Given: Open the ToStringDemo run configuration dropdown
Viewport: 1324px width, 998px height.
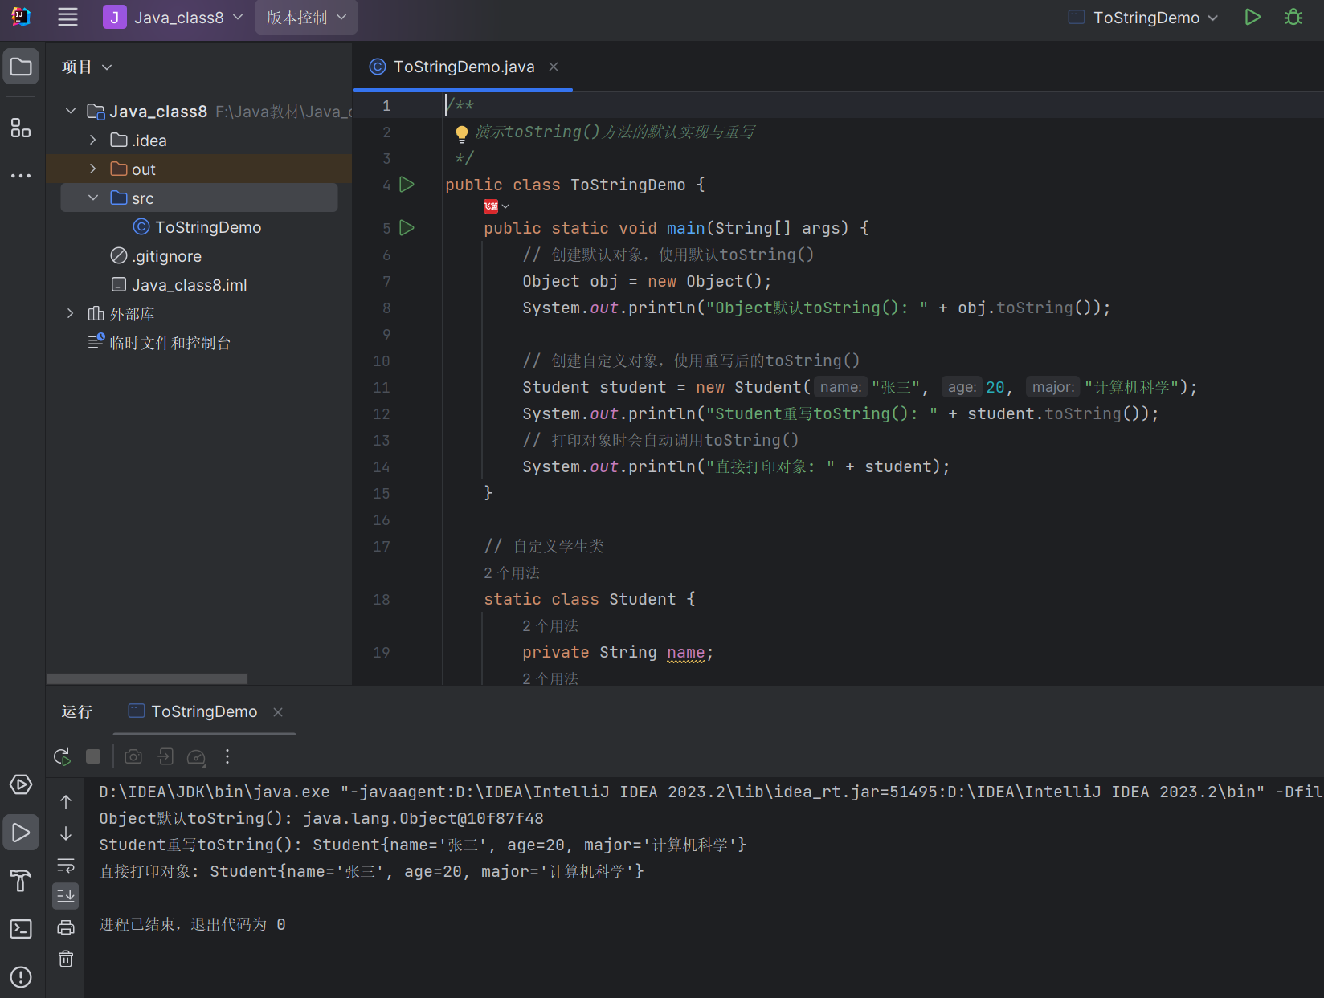Looking at the screenshot, I should pyautogui.click(x=1143, y=18).
